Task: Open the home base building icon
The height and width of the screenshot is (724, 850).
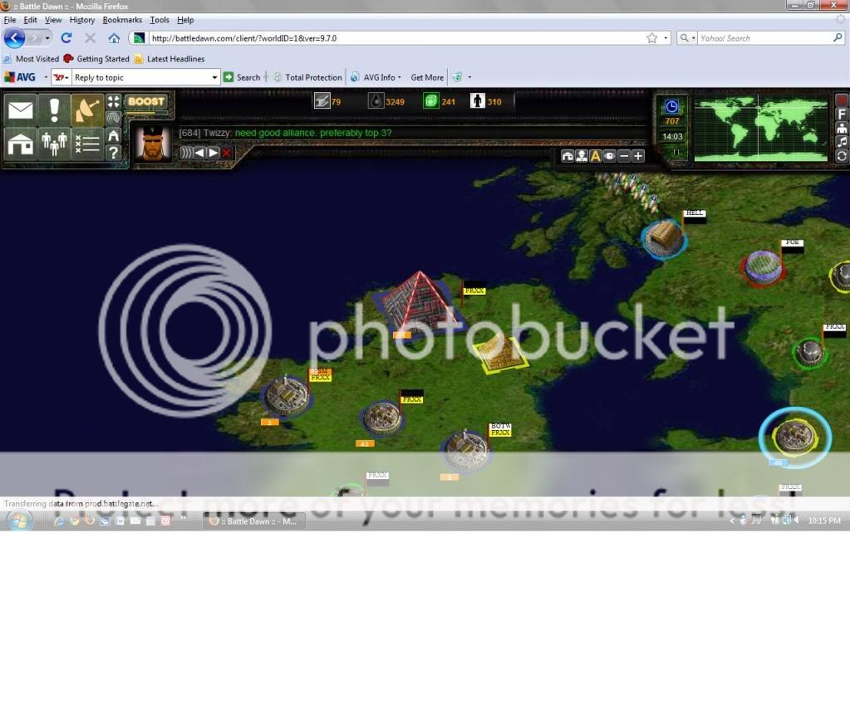Action: point(21,144)
